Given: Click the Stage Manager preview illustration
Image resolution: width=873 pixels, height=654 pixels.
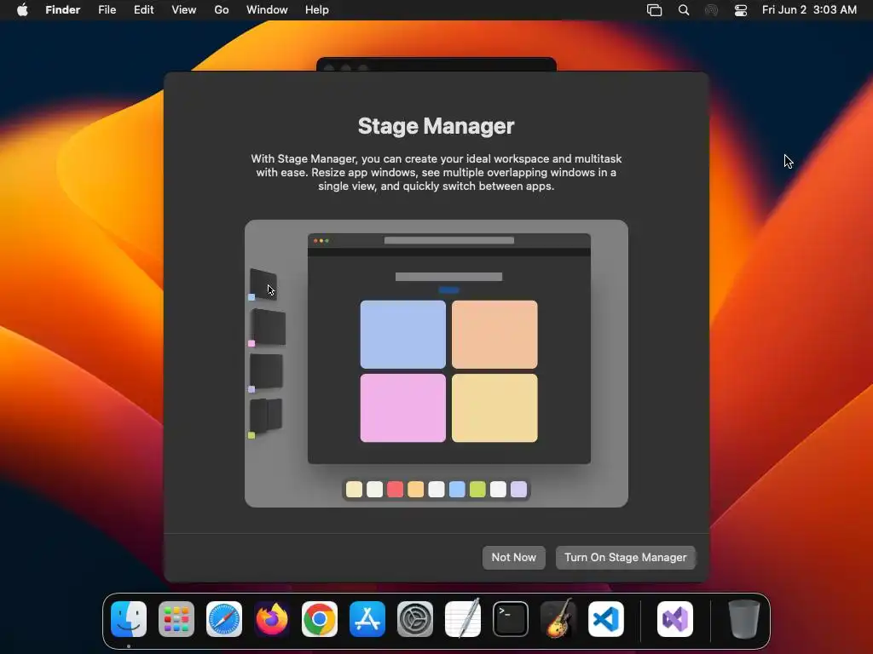Looking at the screenshot, I should 436,364.
